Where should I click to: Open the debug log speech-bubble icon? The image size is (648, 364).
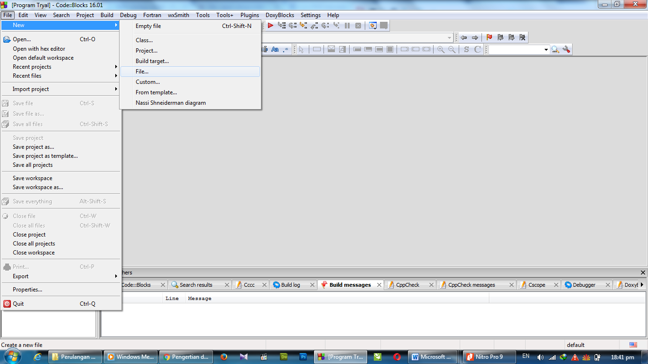pos(384,26)
